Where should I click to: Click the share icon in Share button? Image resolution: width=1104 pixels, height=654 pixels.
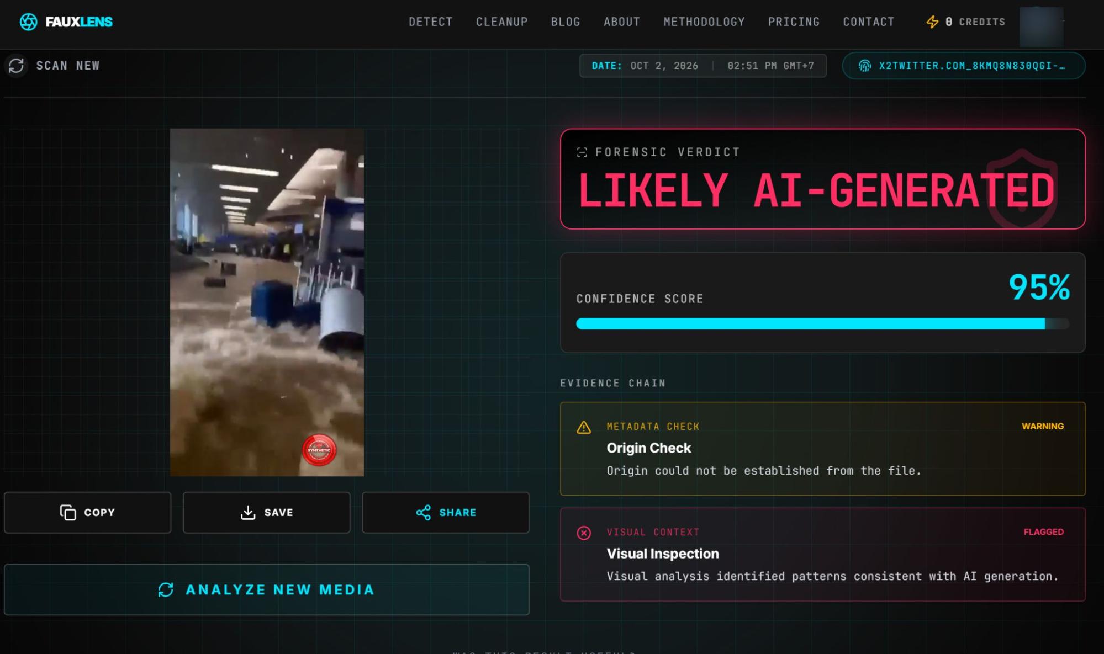(x=423, y=512)
